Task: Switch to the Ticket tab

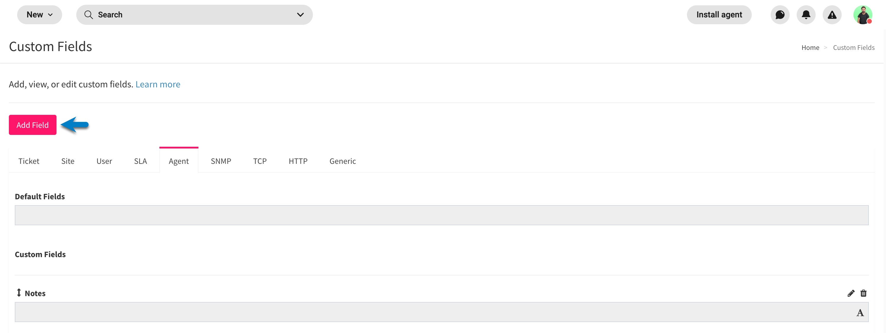Action: click(x=29, y=161)
